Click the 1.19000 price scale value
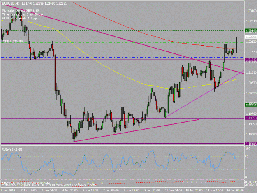 coord(251,134)
